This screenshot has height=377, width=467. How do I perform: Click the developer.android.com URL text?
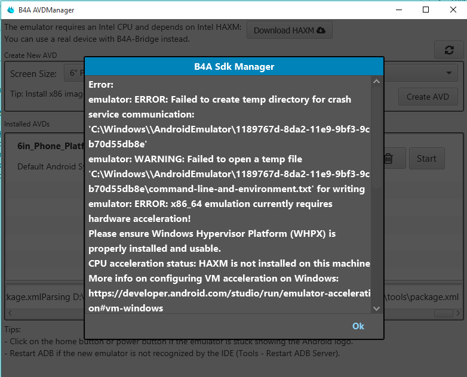tap(229, 301)
